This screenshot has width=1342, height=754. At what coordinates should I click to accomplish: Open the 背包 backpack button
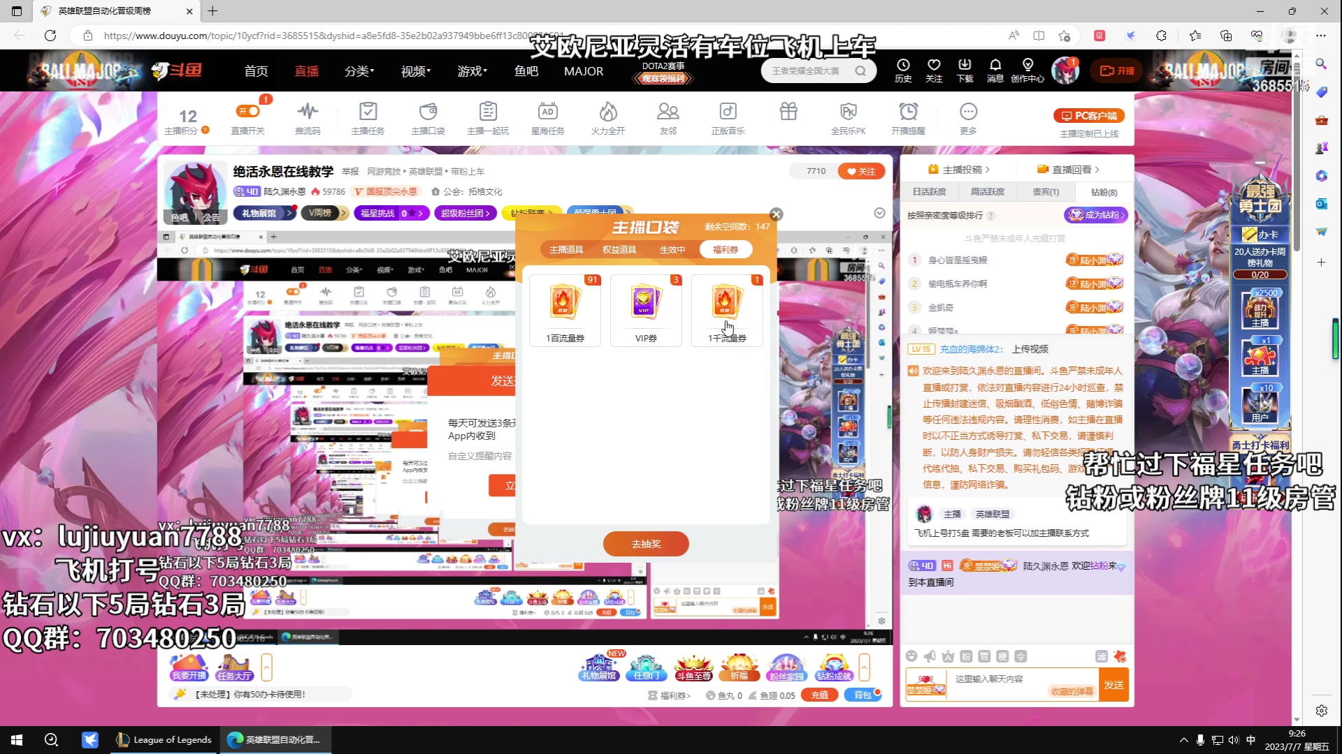pyautogui.click(x=863, y=695)
